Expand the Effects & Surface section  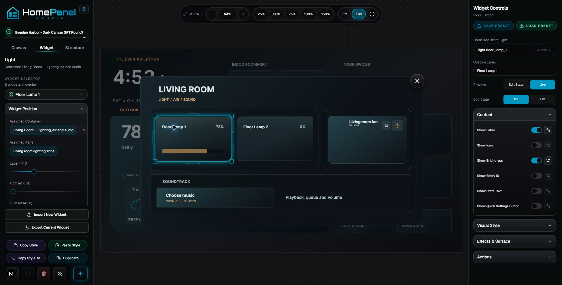515,241
